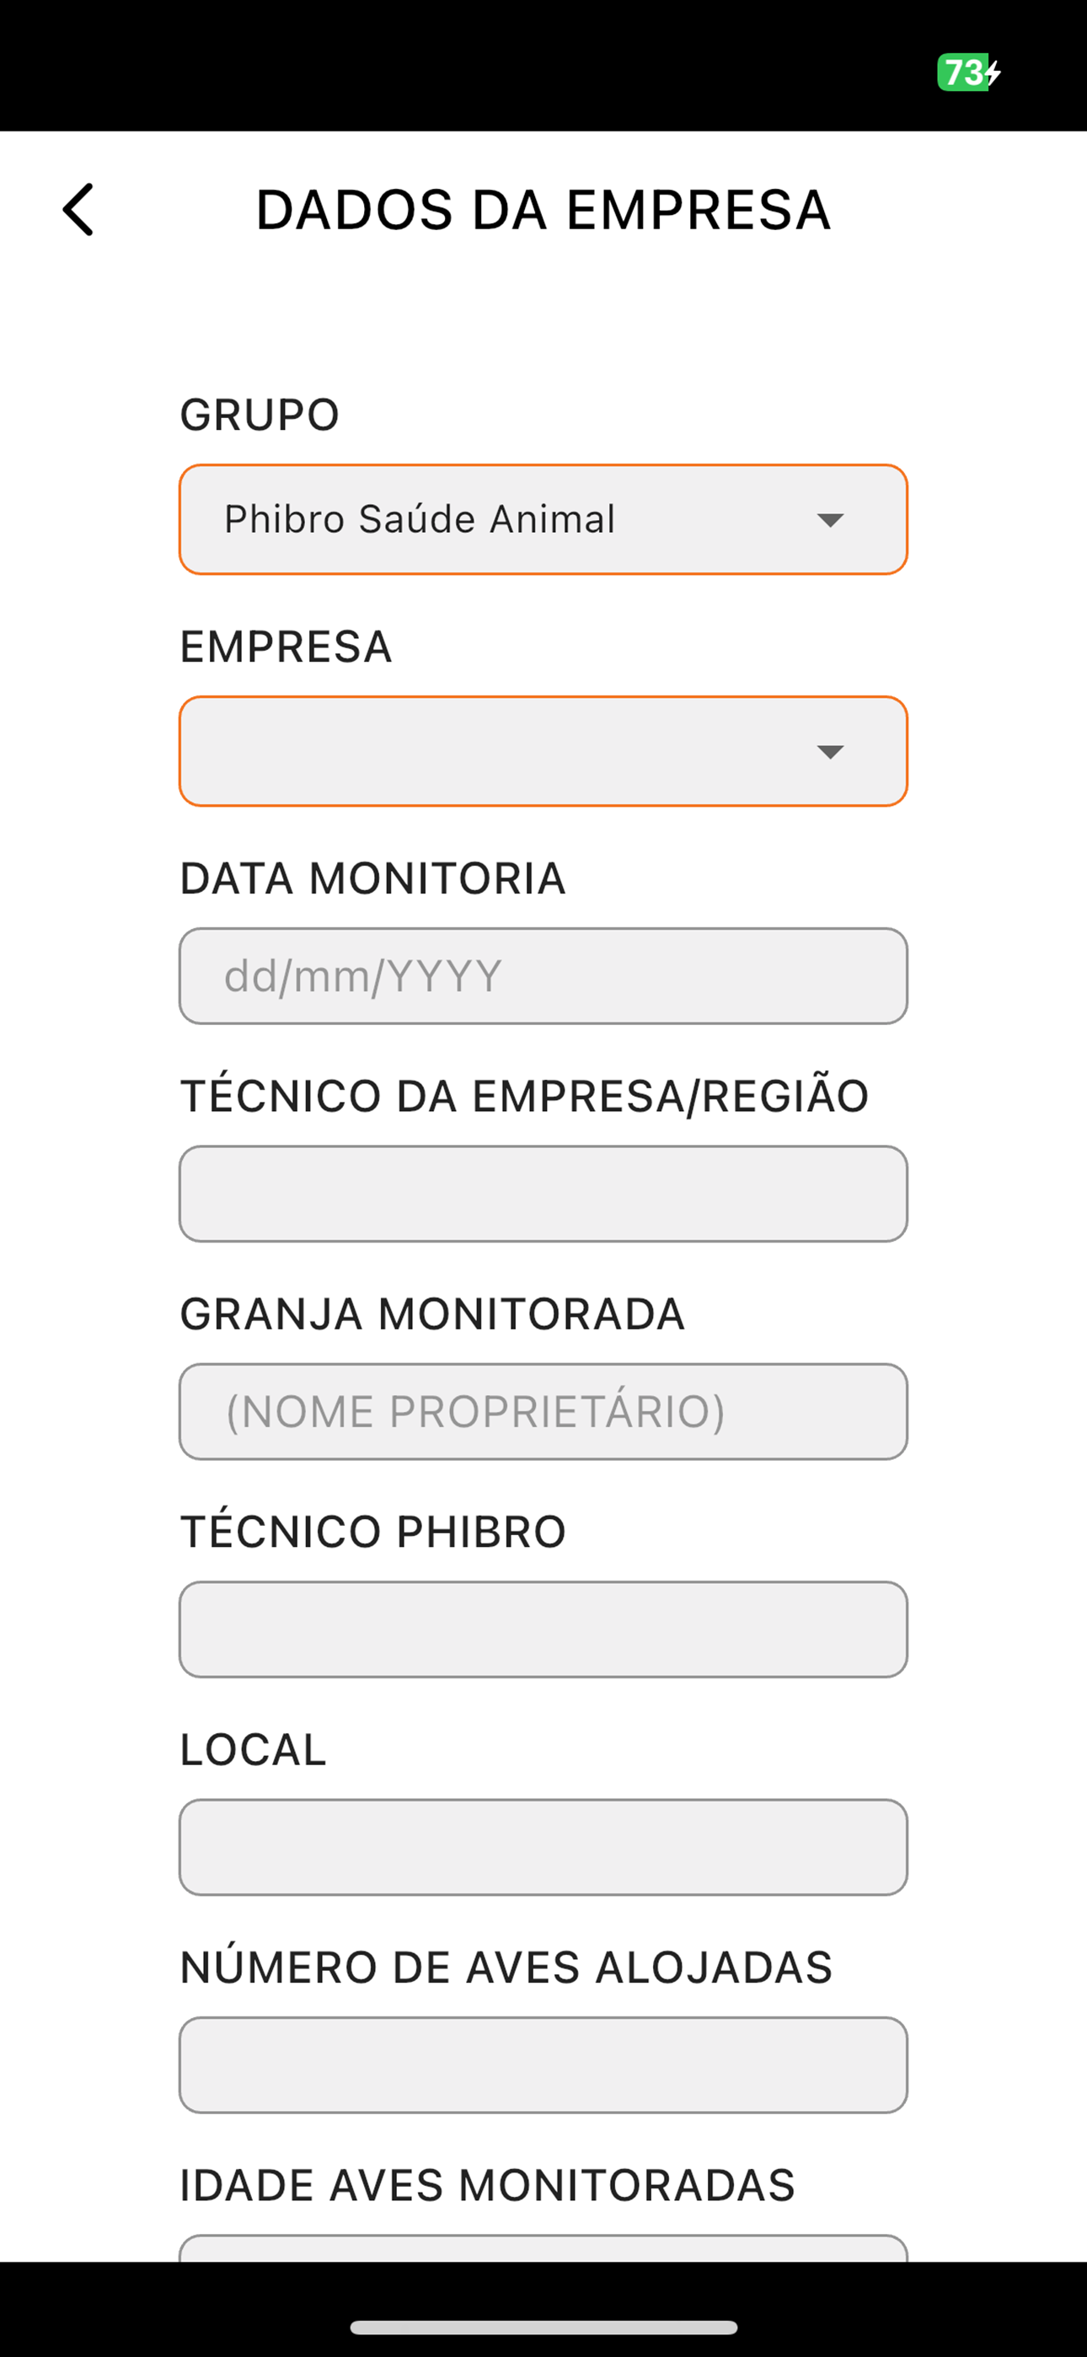Tap the EMPRESA label text
Screen dimensions: 1087x2357
[286, 647]
